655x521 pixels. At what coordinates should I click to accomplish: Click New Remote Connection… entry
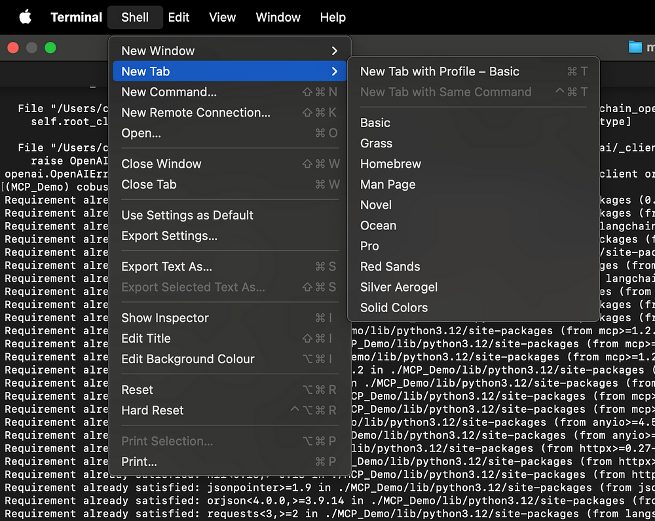pos(196,113)
